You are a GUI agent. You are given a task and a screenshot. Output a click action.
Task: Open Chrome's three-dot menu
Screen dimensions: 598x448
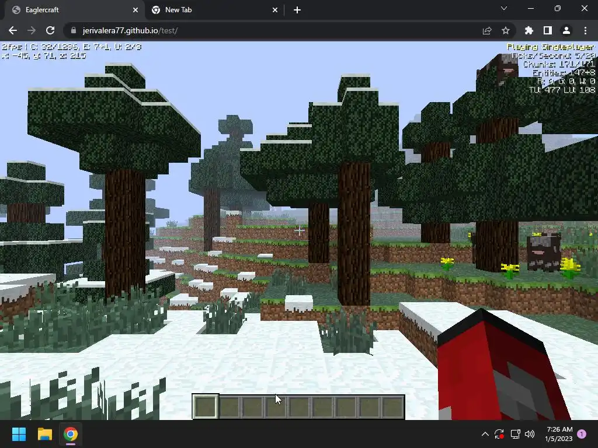pyautogui.click(x=585, y=30)
